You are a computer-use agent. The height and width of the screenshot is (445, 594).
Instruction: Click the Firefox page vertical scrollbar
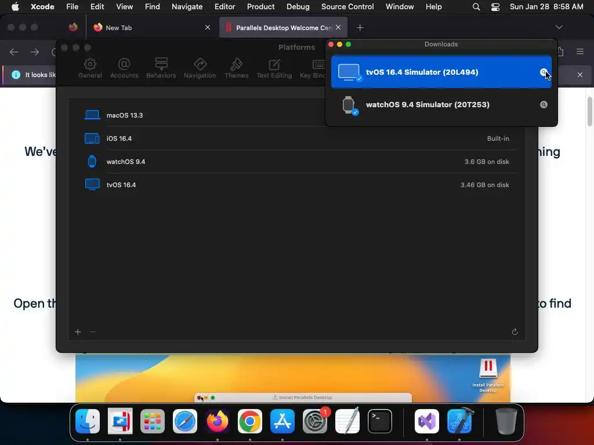pyautogui.click(x=589, y=112)
